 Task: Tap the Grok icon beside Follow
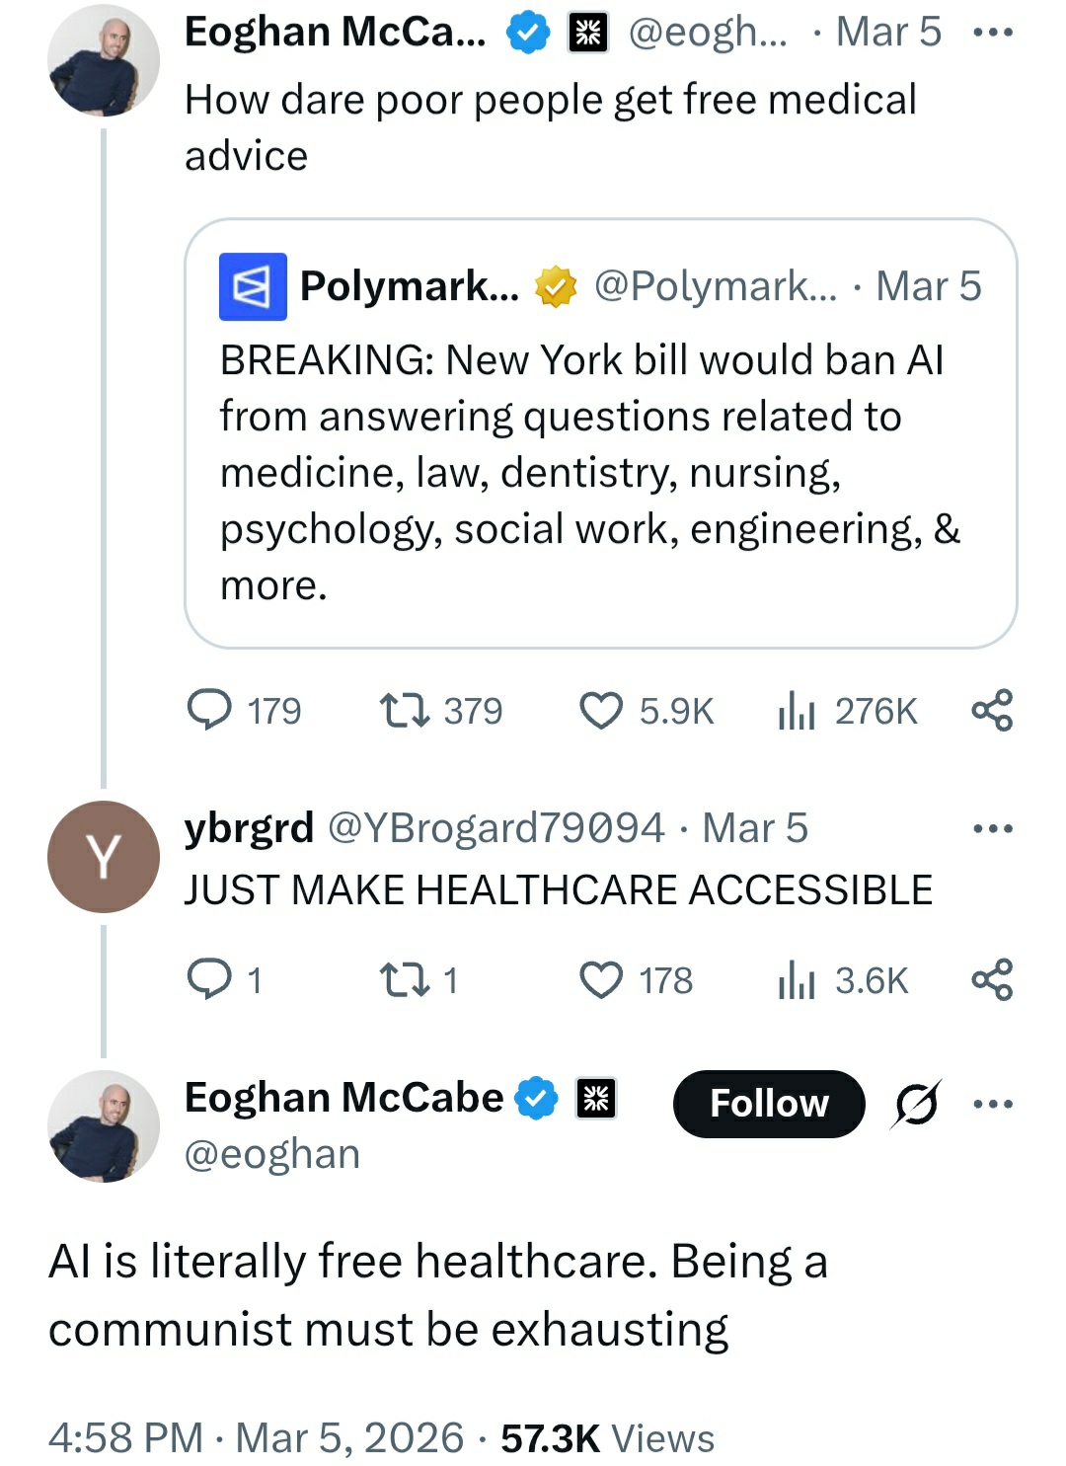coord(916,1104)
